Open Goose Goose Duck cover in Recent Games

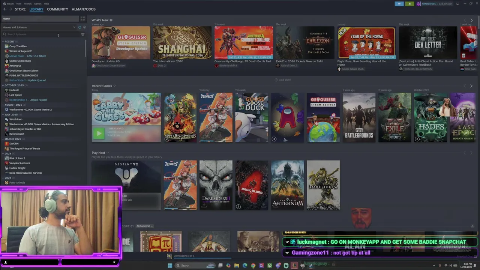click(252, 118)
